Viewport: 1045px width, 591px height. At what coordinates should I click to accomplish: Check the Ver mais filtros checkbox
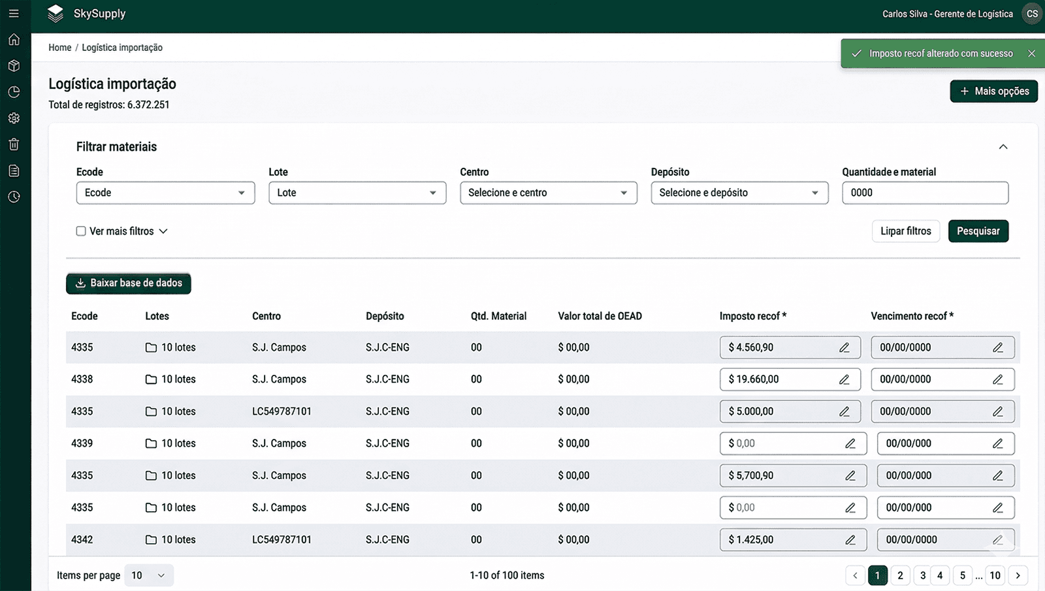coord(81,231)
